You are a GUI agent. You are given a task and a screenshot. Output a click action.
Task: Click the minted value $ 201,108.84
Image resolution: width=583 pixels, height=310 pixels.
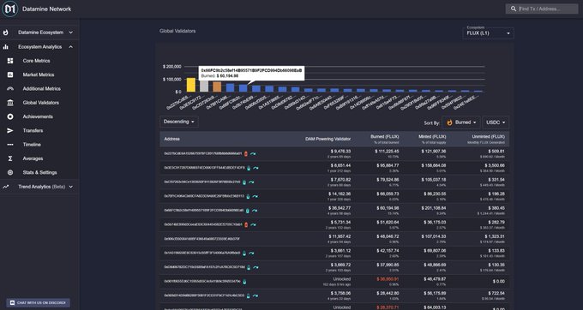pos(434,208)
